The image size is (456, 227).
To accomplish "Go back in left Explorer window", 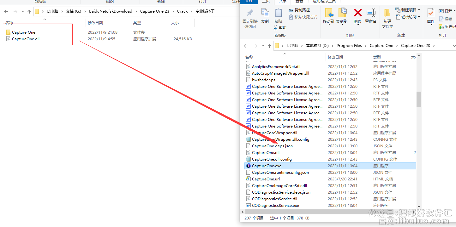I will coord(6,11).
